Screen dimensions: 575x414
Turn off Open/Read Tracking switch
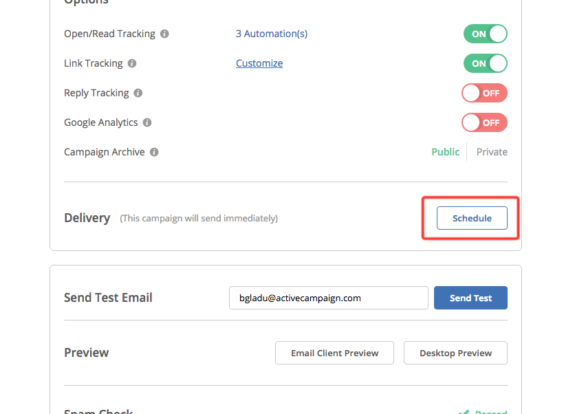point(485,34)
